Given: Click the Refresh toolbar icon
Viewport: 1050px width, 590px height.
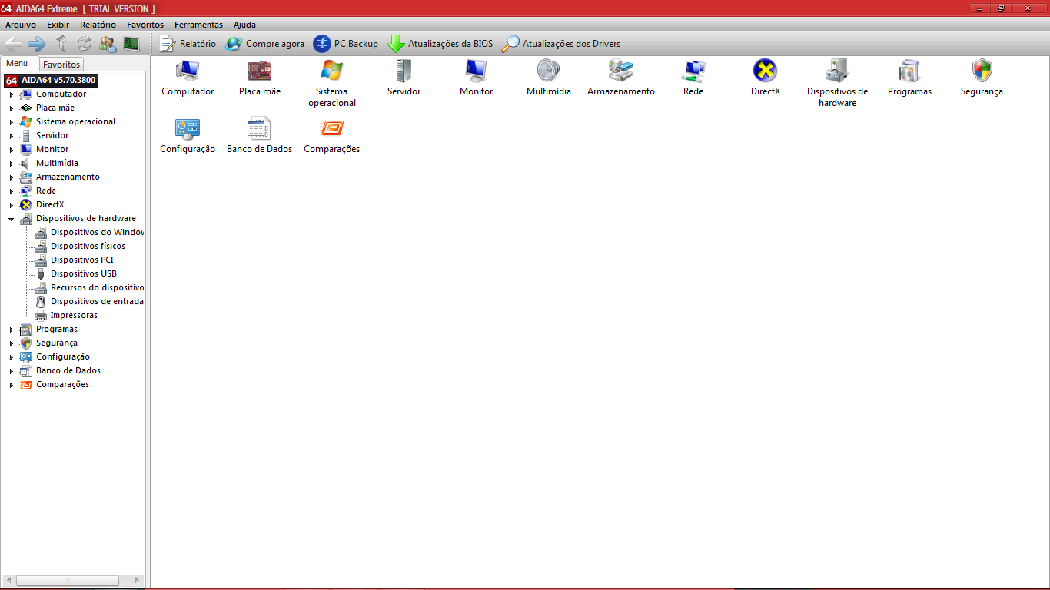Looking at the screenshot, I should [x=84, y=44].
